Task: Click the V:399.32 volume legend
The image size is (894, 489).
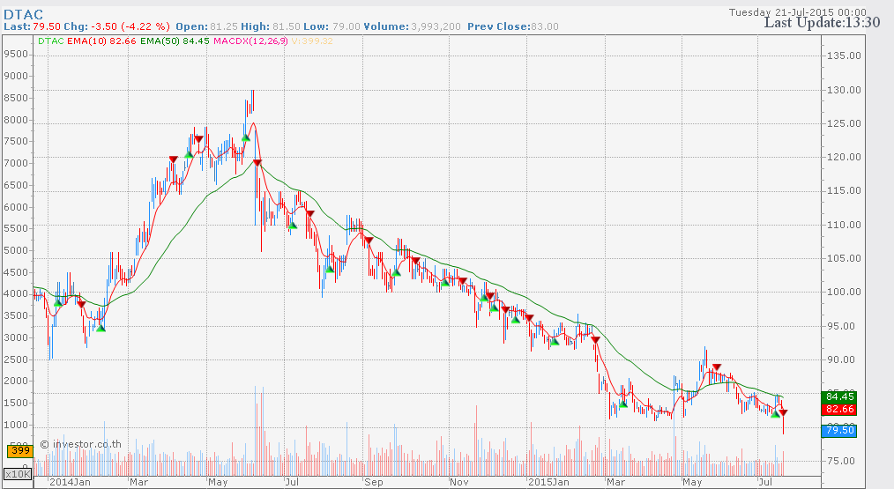Action: click(x=312, y=41)
